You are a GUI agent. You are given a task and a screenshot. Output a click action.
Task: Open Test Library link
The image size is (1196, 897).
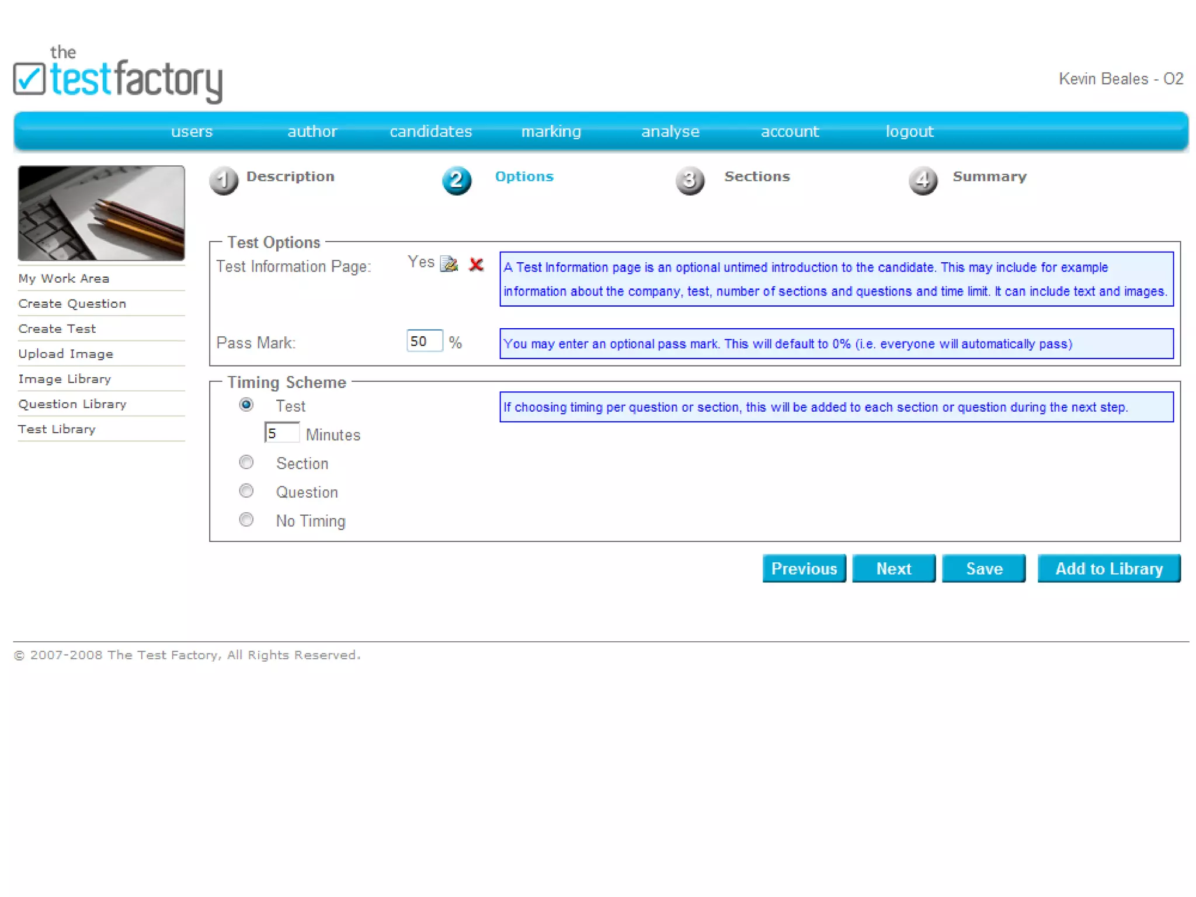coord(57,429)
